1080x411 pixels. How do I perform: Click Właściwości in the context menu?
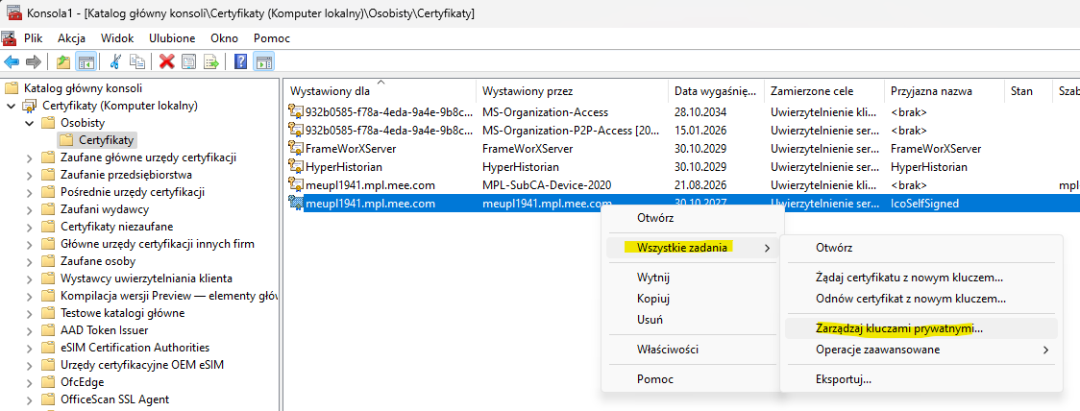[x=667, y=347]
